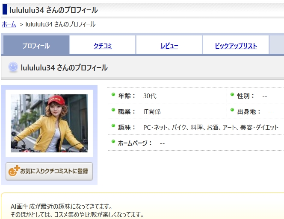Click the green bullet next to 年齢
The width and height of the screenshot is (284, 219).
point(113,94)
